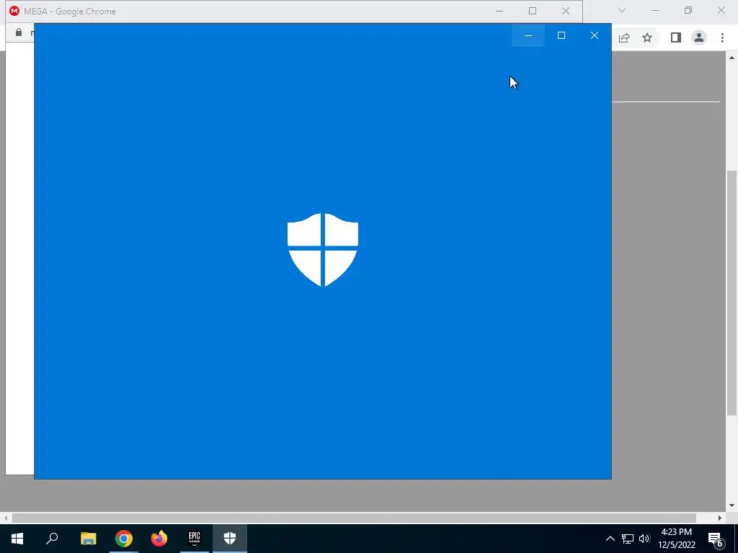This screenshot has height=553, width=738.
Task: Maximize the MEGA Chrome popup window
Action: pos(533,11)
